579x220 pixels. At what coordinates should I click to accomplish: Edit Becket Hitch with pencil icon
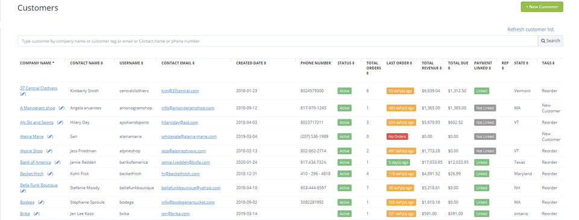coord(51,174)
